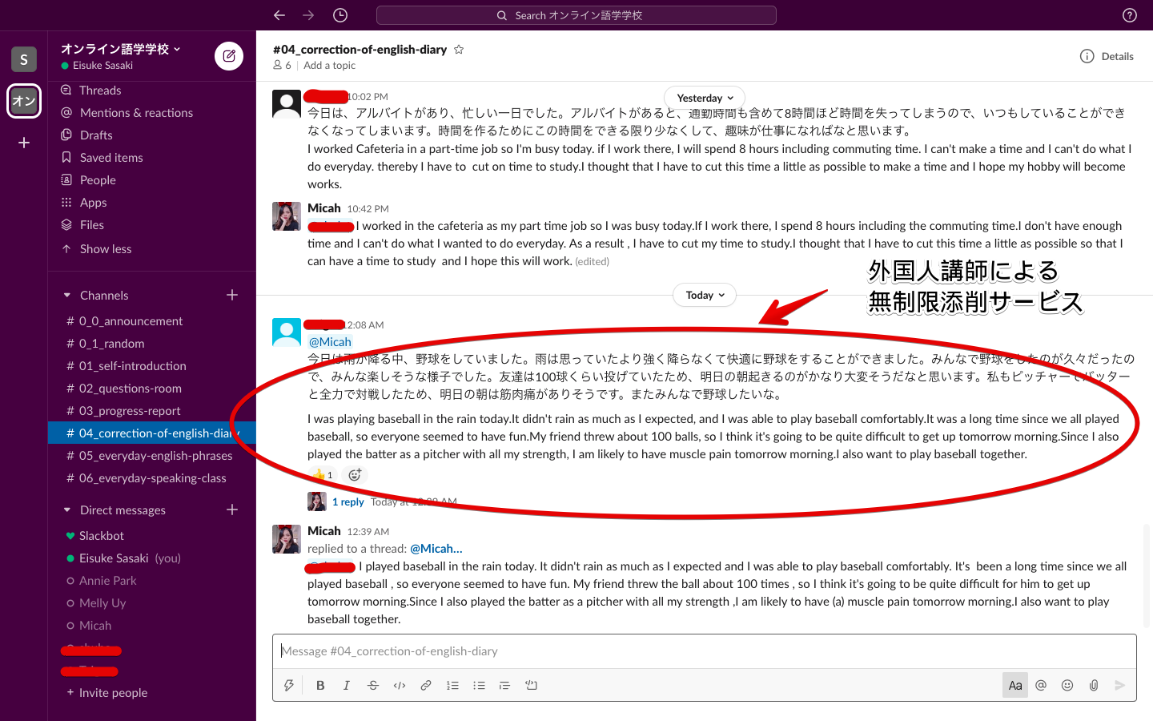Open the #01_self-introduction channel
This screenshot has width=1153, height=721.
132,366
